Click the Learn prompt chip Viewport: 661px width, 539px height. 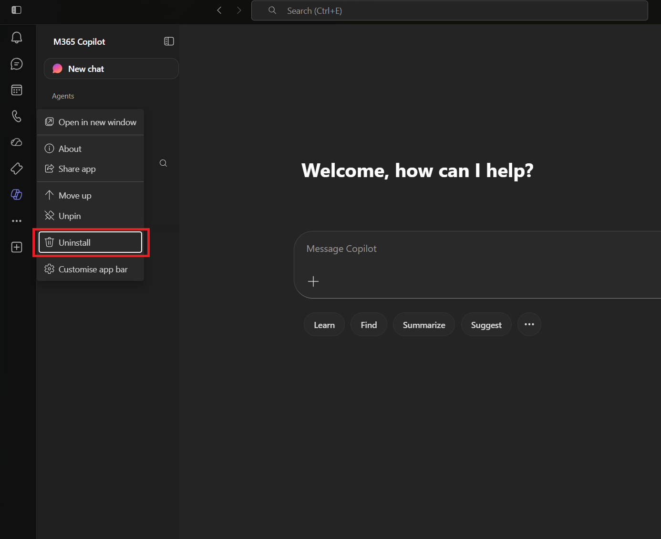324,325
